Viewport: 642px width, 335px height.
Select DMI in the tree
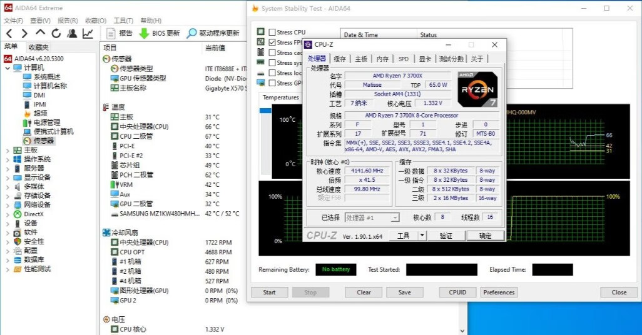39,95
